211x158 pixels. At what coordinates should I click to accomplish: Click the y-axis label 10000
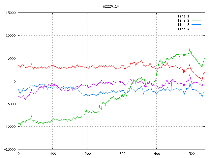pyautogui.click(x=11, y=36)
